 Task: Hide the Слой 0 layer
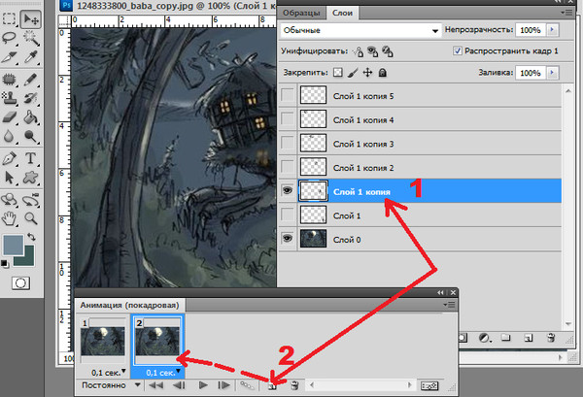tap(287, 239)
